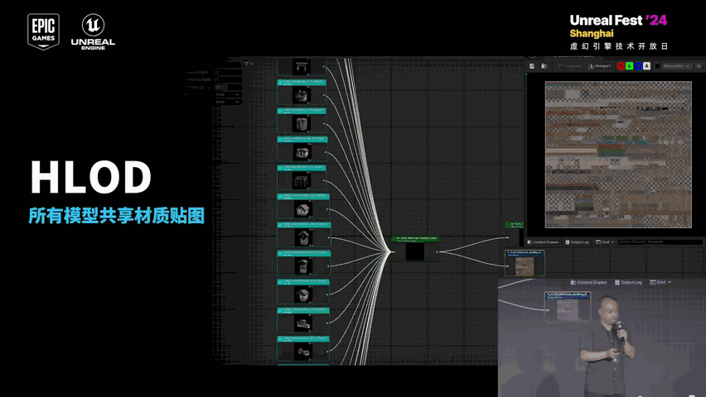Toggle the checkbox beside the 27 value

pos(210,87)
